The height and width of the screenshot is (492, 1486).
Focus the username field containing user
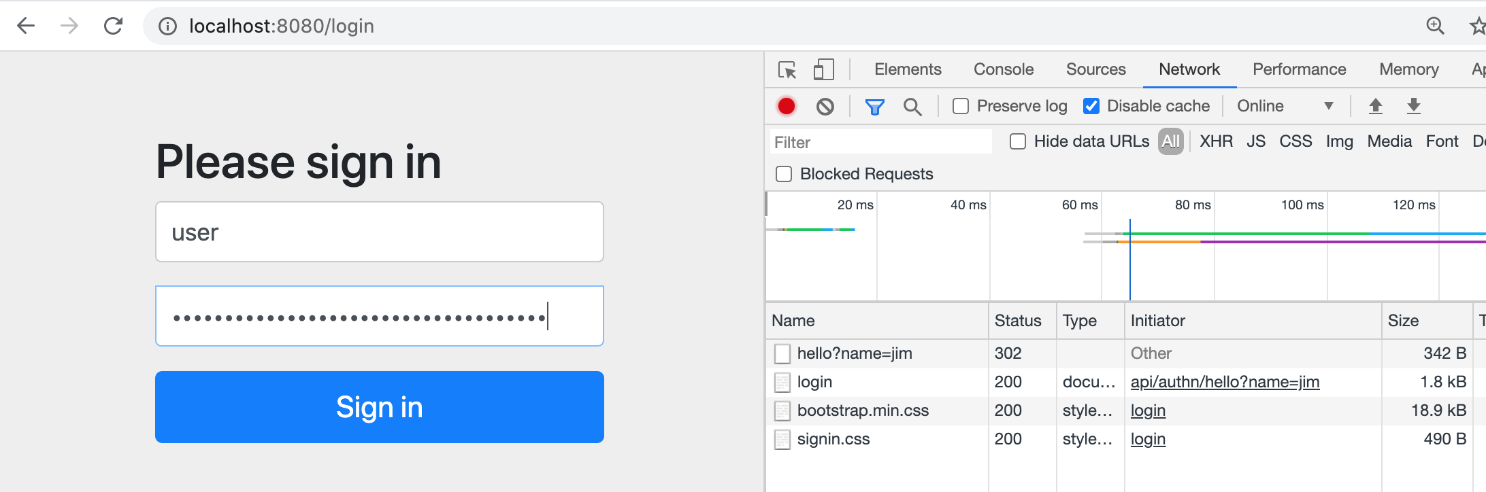(380, 232)
